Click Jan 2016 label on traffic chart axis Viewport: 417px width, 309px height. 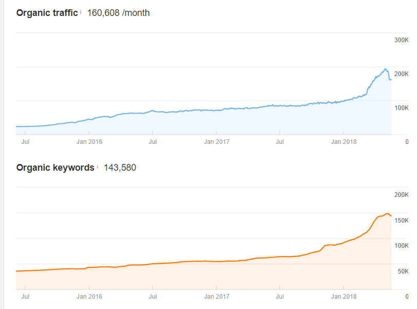(89, 141)
